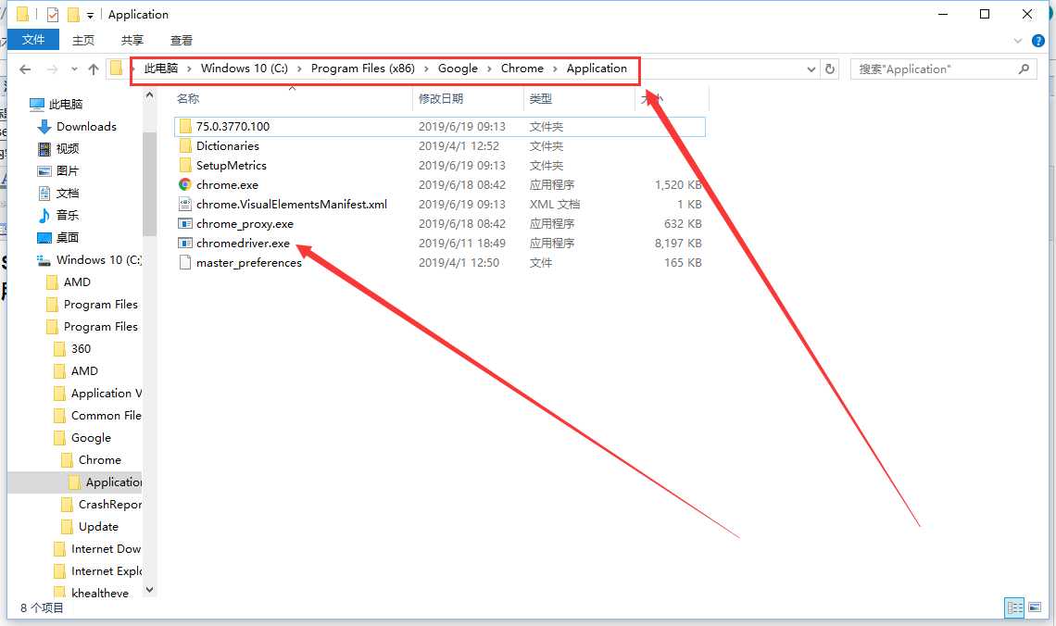Open breadcrumb arrow after 此电脑
Screen dimensions: 1056x626
(x=190, y=69)
